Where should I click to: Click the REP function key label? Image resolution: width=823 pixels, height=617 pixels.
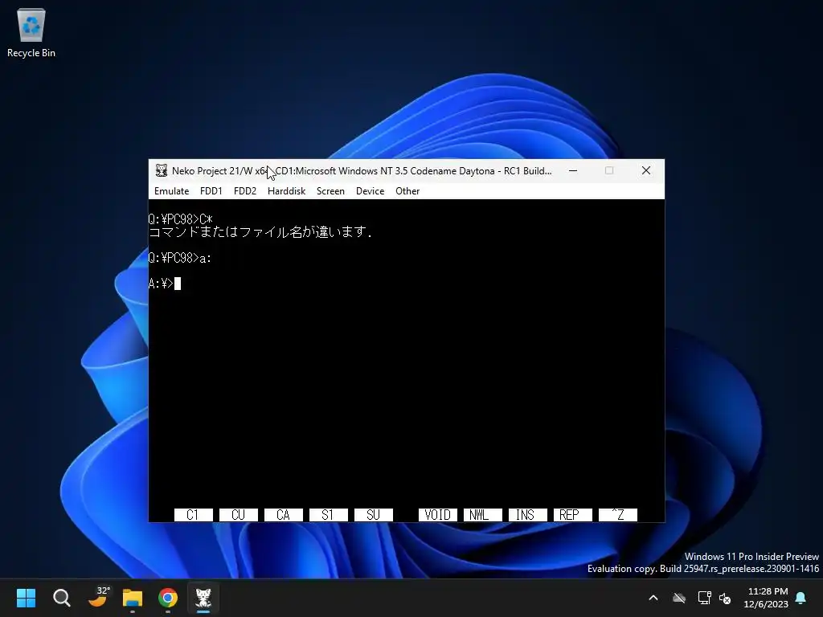pyautogui.click(x=573, y=515)
